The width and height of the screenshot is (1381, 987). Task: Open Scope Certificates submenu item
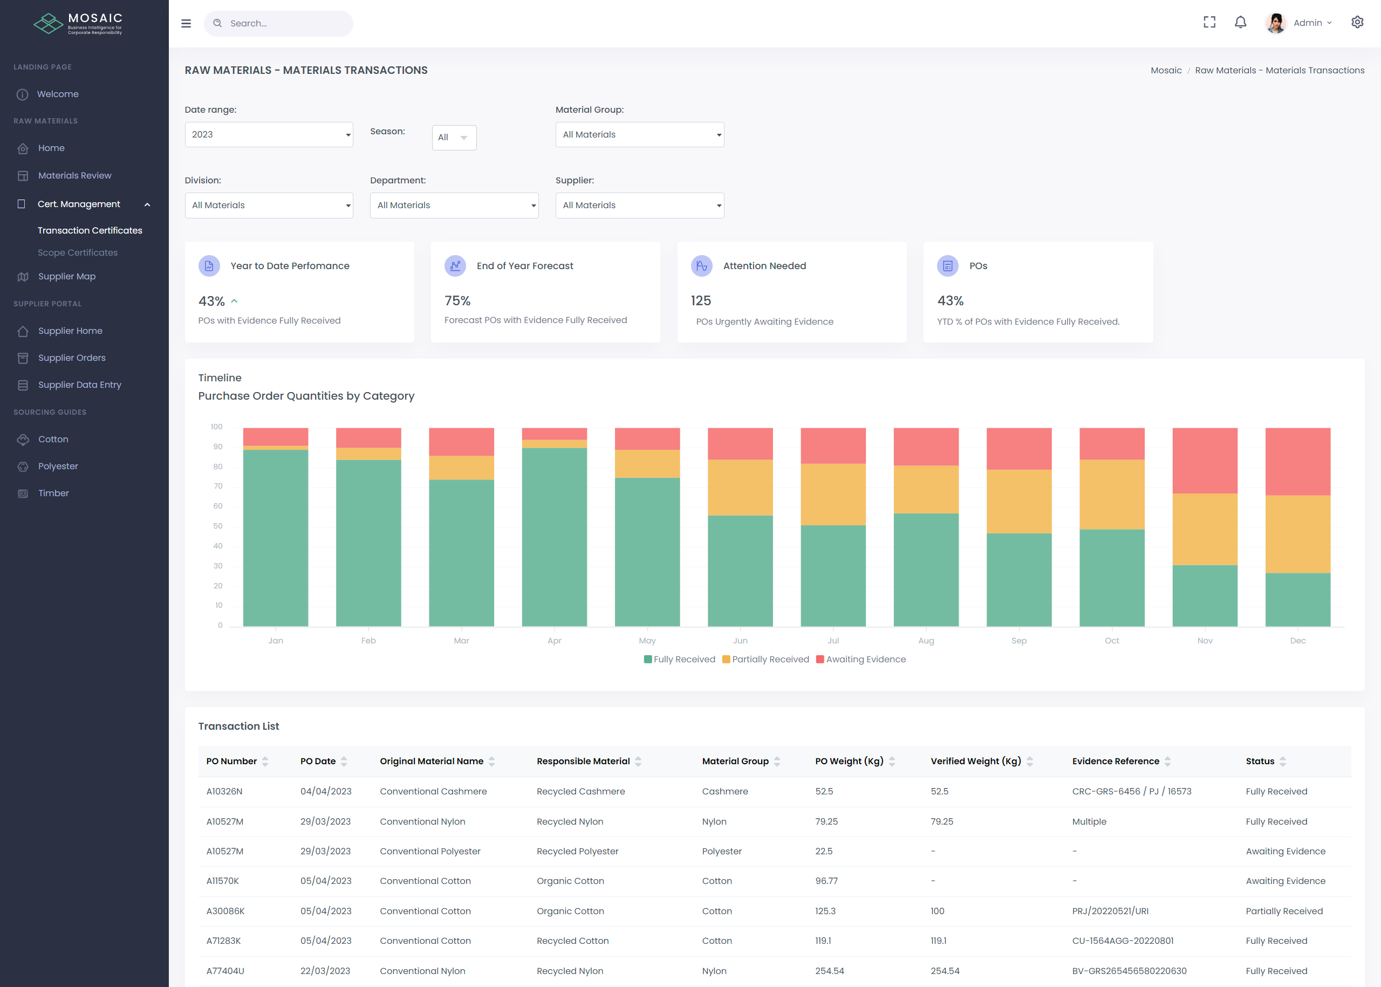point(78,253)
